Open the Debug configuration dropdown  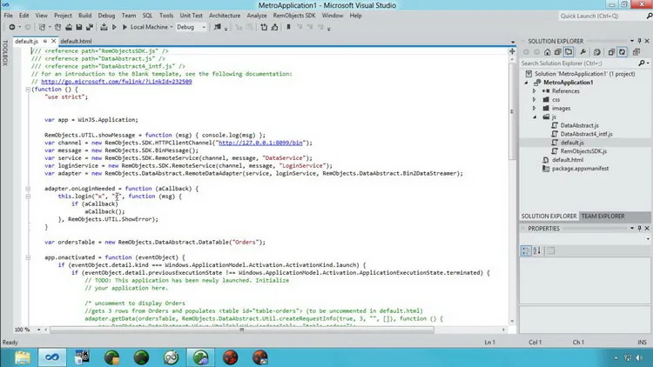pyautogui.click(x=192, y=27)
